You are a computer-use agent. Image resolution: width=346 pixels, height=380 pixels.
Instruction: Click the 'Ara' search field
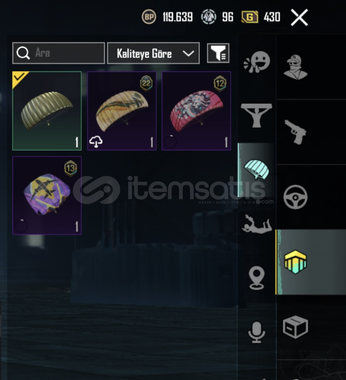pyautogui.click(x=59, y=53)
